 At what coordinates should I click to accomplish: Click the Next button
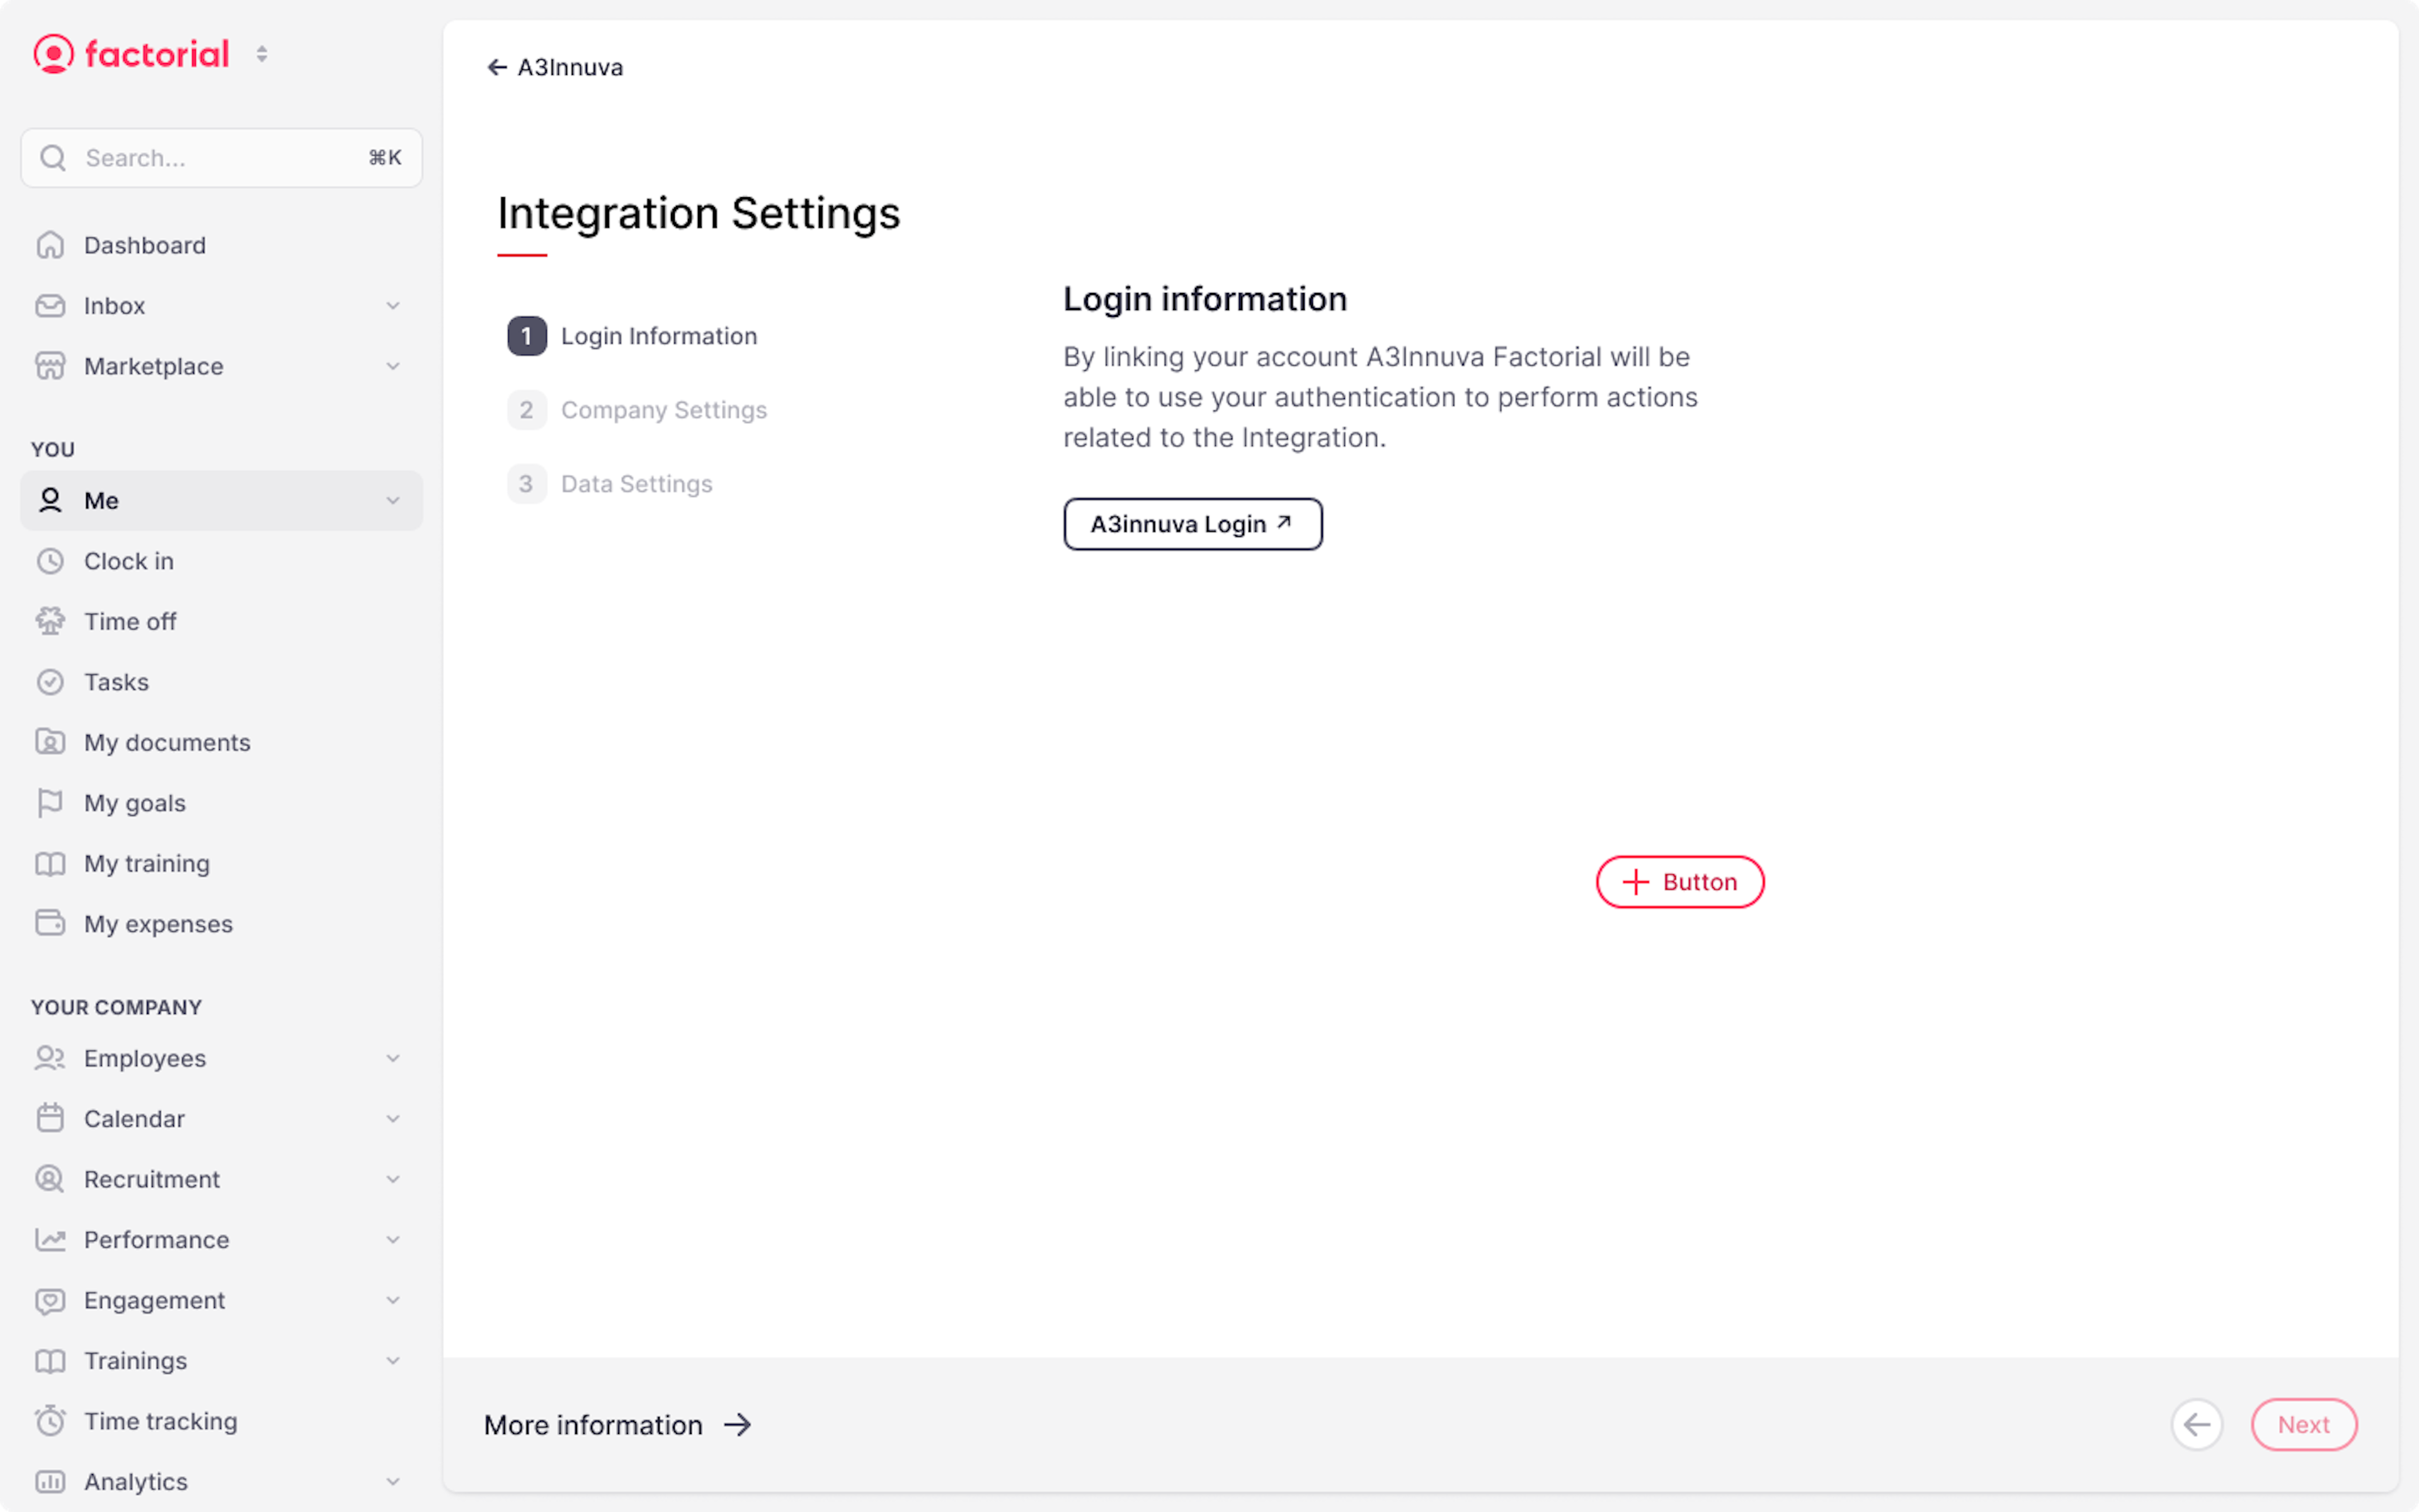(2304, 1424)
